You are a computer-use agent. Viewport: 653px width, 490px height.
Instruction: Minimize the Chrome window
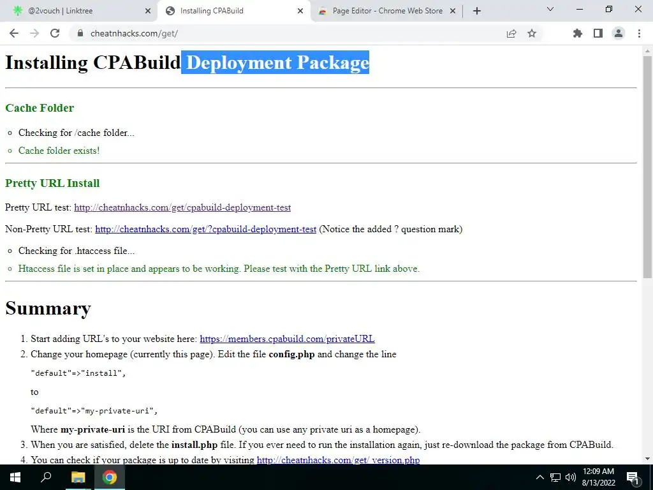click(579, 9)
